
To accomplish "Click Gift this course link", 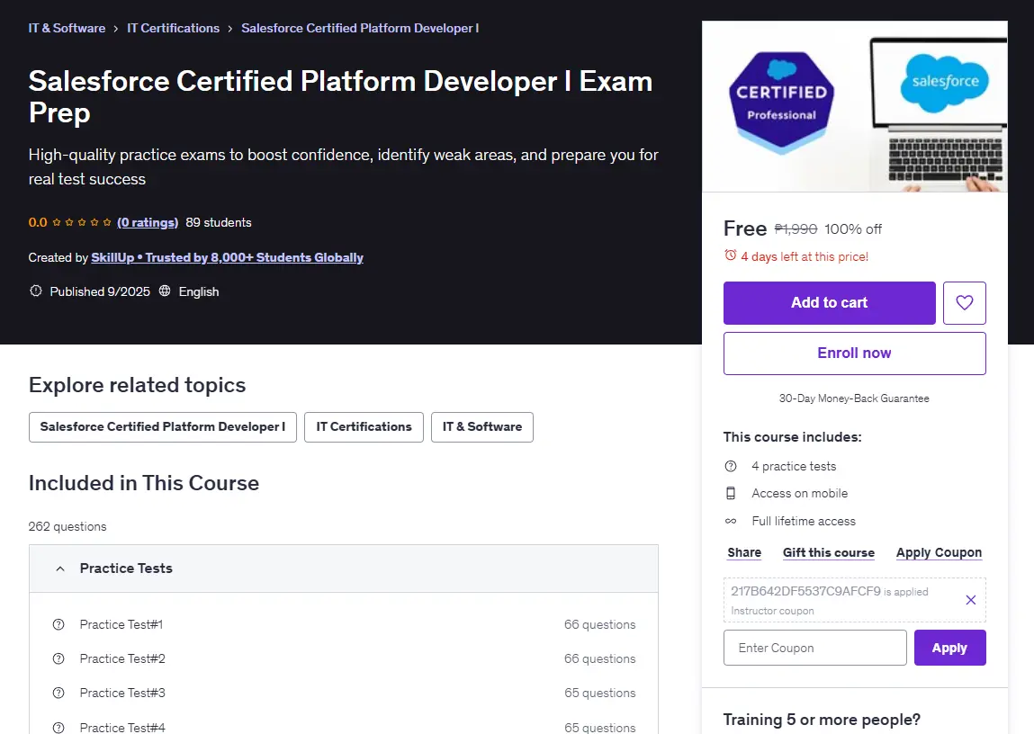I will click(x=828, y=552).
